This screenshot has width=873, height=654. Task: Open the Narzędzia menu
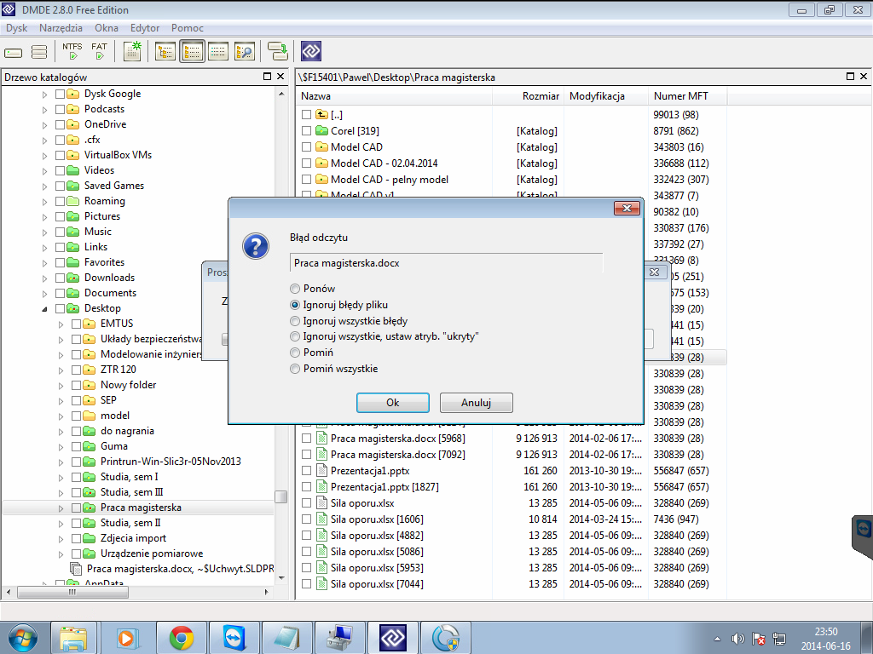(61, 28)
